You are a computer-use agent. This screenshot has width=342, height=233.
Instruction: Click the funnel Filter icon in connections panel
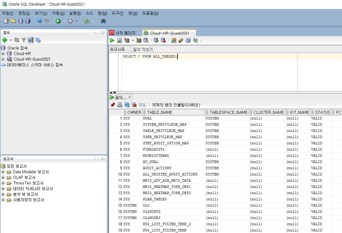(x=24, y=40)
